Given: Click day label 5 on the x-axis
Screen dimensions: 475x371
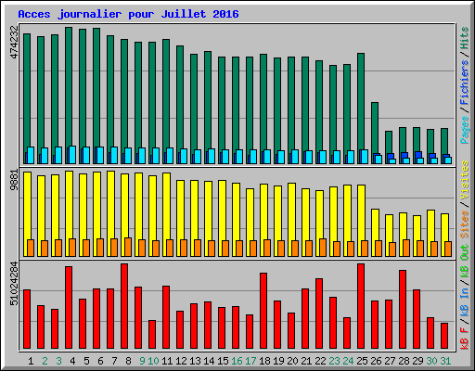Looking at the screenshot, I should point(86,361).
